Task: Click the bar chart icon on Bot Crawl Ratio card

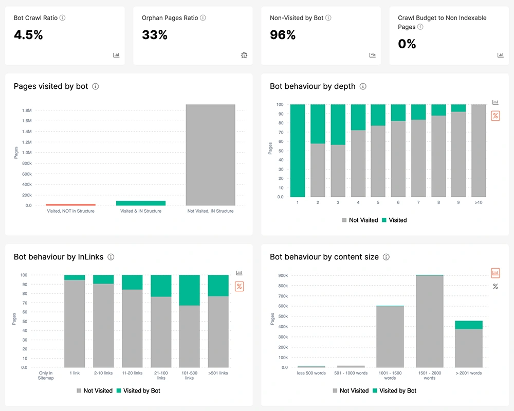Action: tap(116, 55)
